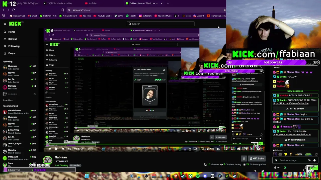Open the chat identity badge icon
Image resolution: width=321 pixels, height=180 pixels.
276,160
